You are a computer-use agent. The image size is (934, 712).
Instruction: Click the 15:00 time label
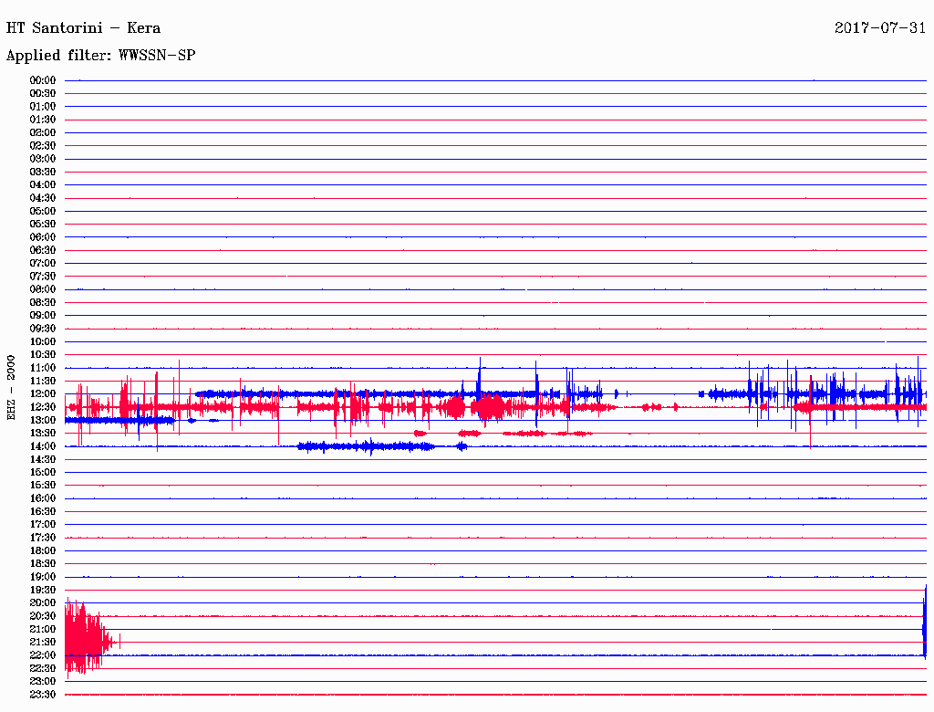43,472
